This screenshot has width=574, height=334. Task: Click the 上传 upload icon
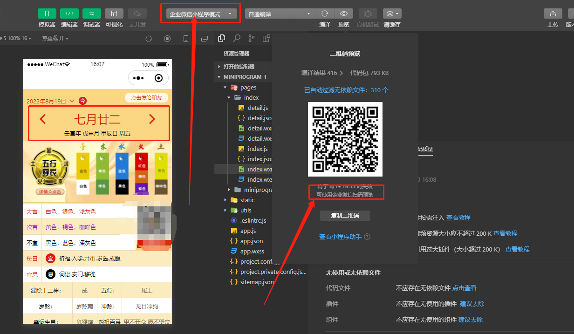click(x=553, y=14)
